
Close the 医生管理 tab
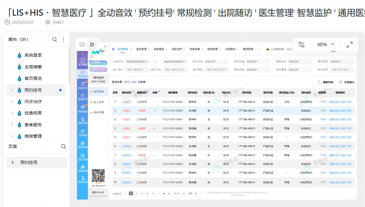pos(149,49)
